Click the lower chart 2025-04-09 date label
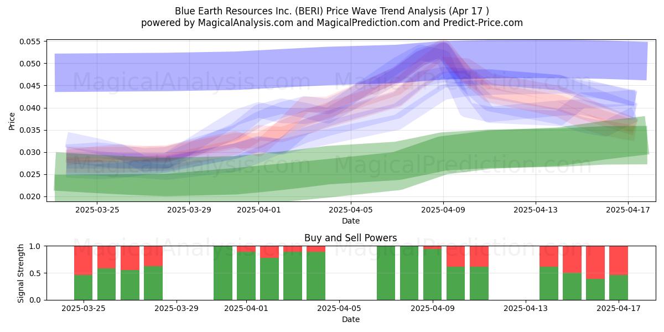Screen dimensions: 664x332 pos(433,308)
